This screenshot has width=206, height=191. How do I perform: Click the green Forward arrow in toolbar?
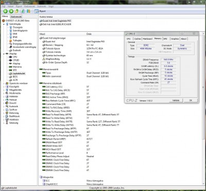tap(11, 11)
